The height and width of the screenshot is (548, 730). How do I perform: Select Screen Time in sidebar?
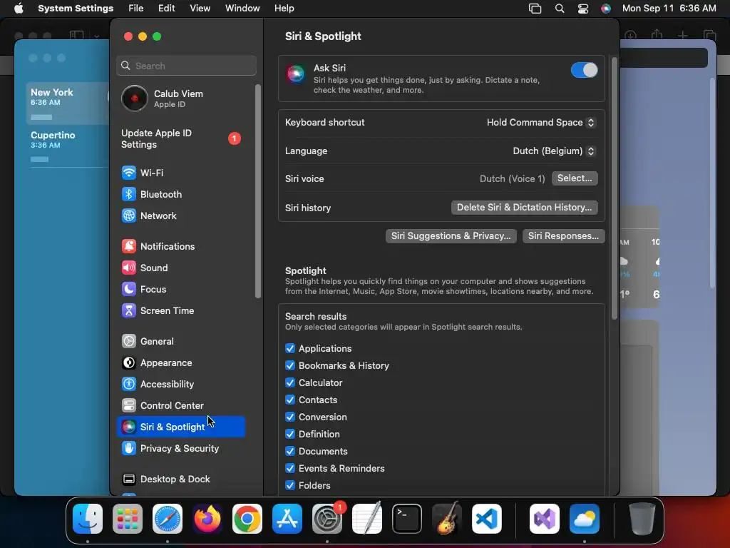tap(180, 311)
